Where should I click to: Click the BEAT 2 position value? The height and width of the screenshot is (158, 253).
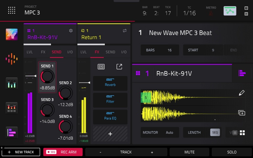pyautogui.click(x=156, y=13)
